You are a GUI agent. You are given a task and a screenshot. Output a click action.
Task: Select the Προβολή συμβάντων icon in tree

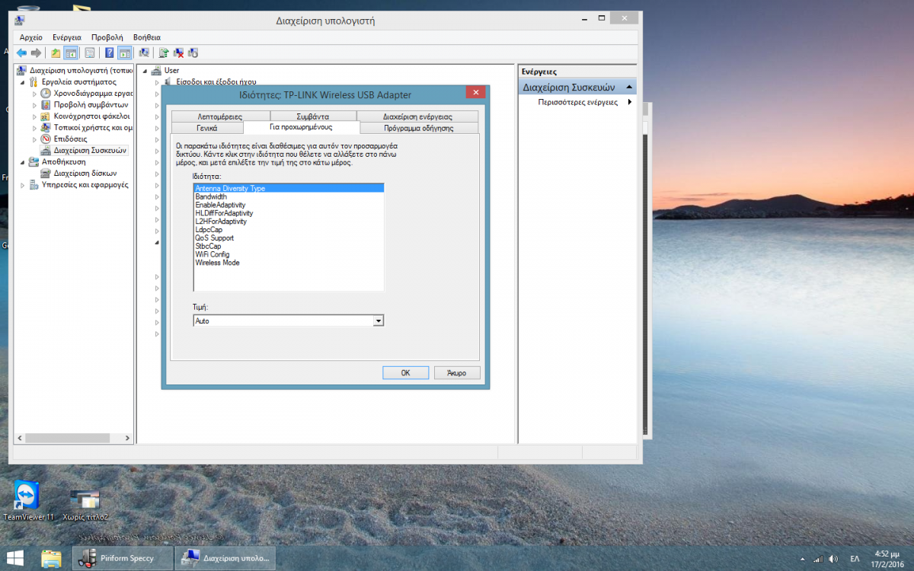coord(46,105)
